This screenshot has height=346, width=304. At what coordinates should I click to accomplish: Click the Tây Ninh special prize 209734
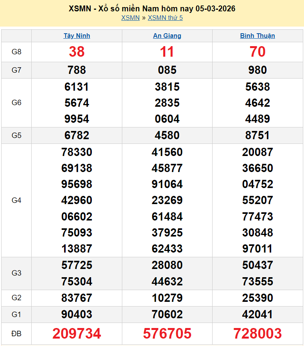point(77,333)
